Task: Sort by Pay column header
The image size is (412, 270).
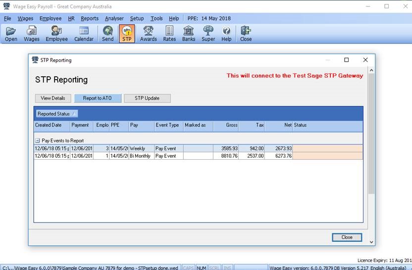Action: [x=141, y=125]
